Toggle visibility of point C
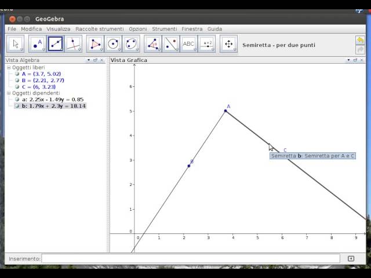Image resolution: width=371 pixels, height=278 pixels. pyautogui.click(x=17, y=86)
